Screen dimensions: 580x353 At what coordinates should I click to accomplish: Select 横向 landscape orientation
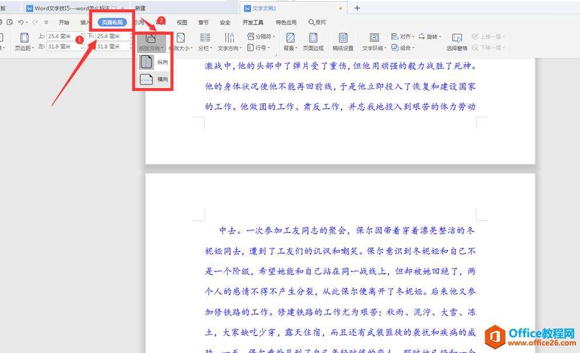[x=155, y=79]
